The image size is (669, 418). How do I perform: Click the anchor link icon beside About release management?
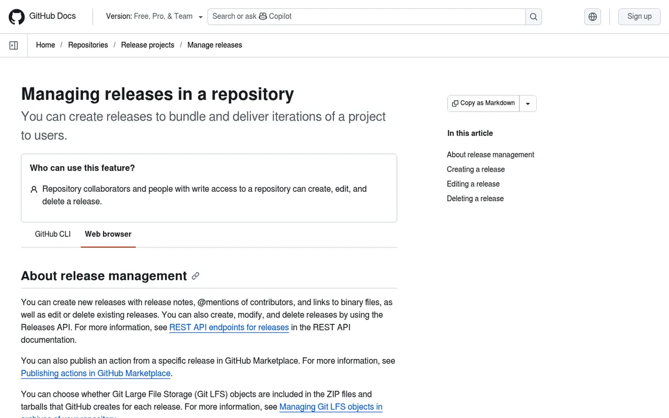click(195, 276)
